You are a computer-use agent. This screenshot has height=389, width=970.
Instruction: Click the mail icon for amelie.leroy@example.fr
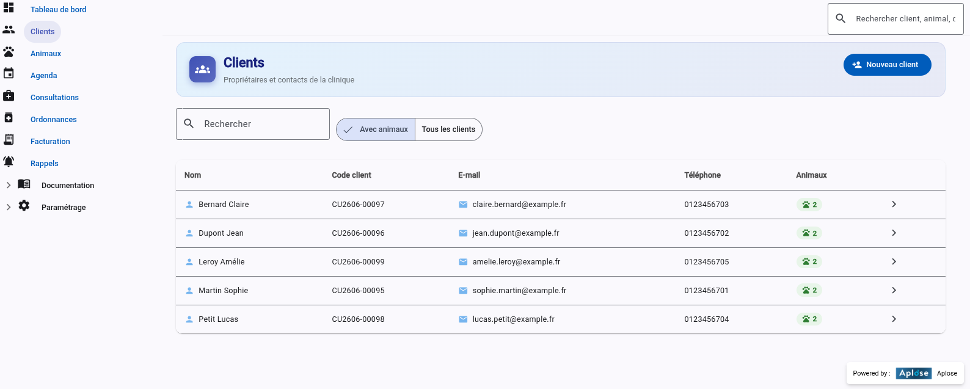463,262
